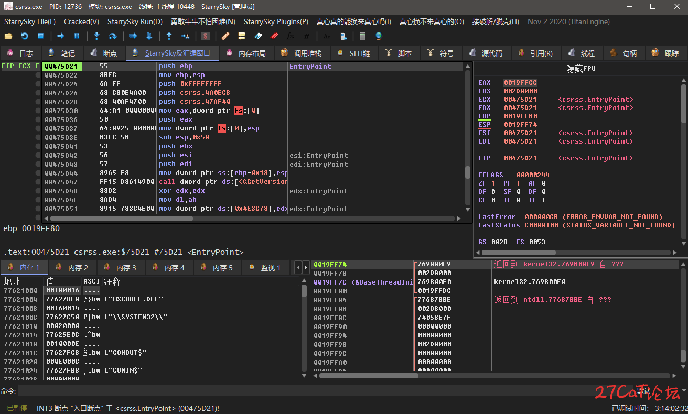Open the Calculator icon

362,36
